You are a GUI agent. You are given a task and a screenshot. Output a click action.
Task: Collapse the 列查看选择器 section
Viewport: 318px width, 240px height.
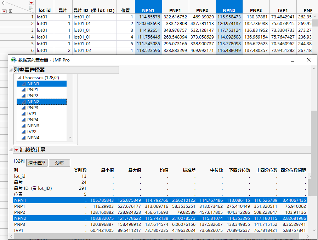click(x=11, y=70)
